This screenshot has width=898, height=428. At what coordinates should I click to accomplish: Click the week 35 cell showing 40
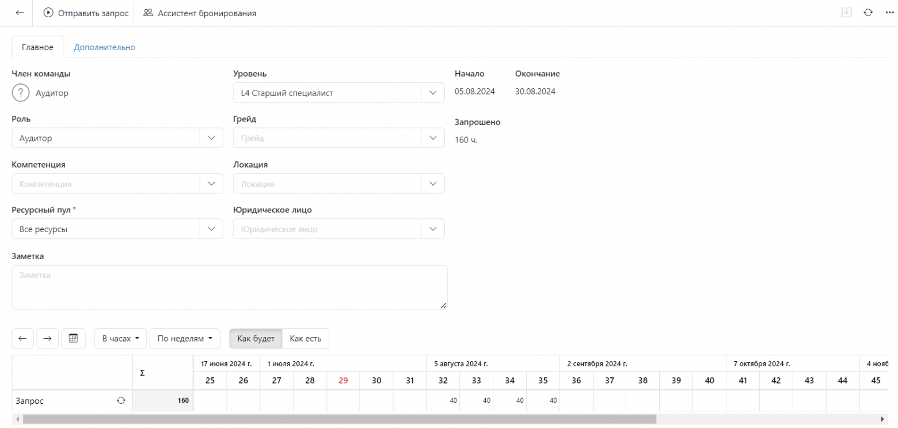(543, 400)
